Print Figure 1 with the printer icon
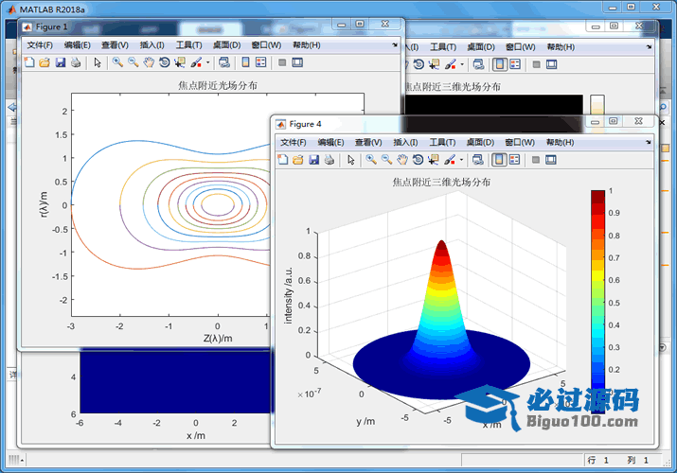Image resolution: width=677 pixels, height=473 pixels. pyautogui.click(x=76, y=62)
